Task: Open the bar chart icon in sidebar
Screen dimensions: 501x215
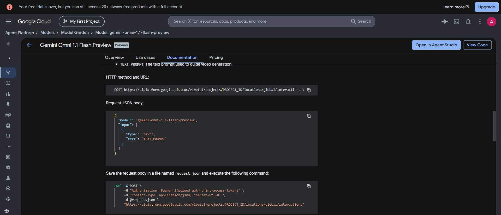Action: 8,94
